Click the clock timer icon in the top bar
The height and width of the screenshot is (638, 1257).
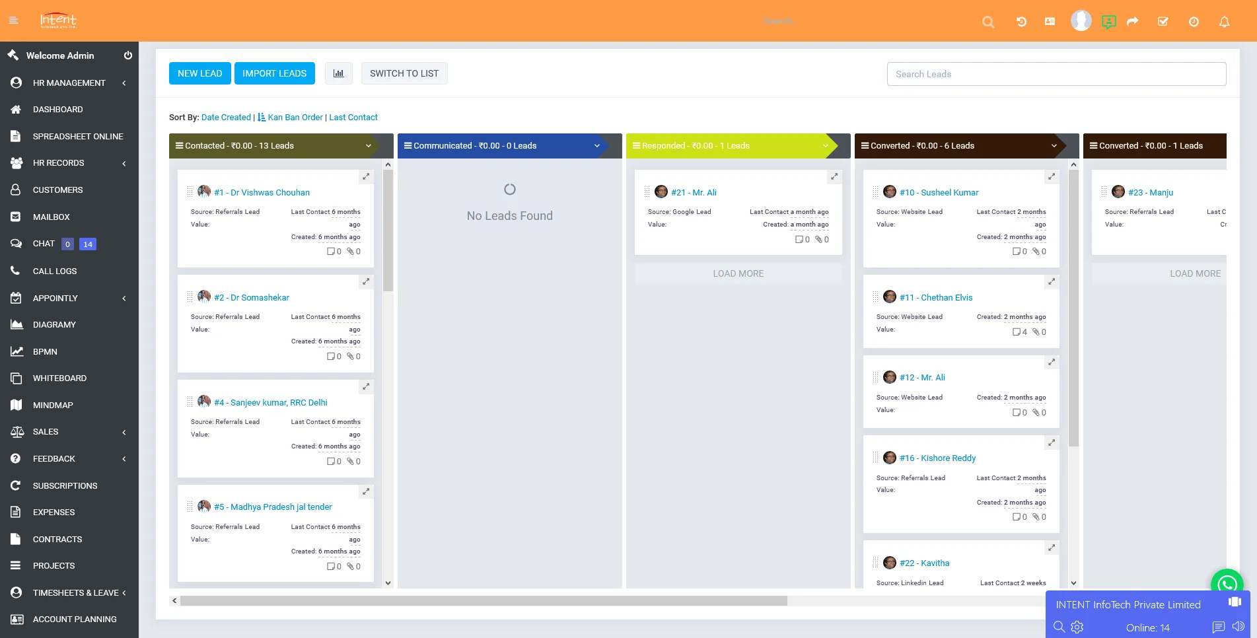[x=1194, y=22]
